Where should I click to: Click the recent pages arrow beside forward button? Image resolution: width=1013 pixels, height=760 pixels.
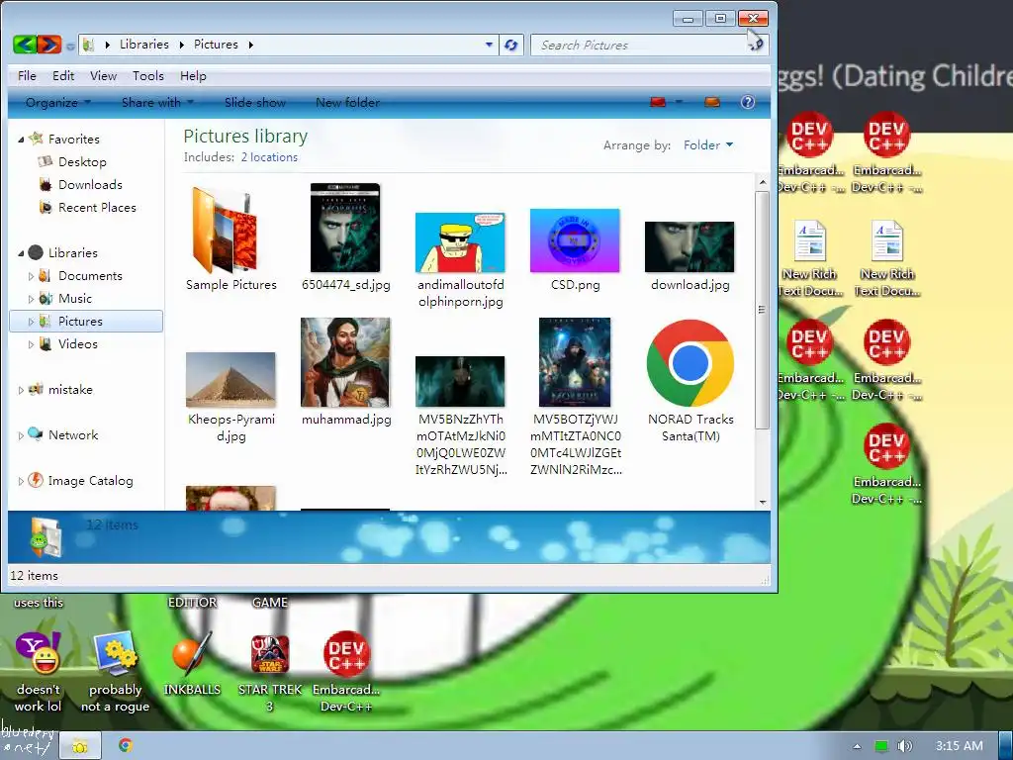pyautogui.click(x=70, y=46)
